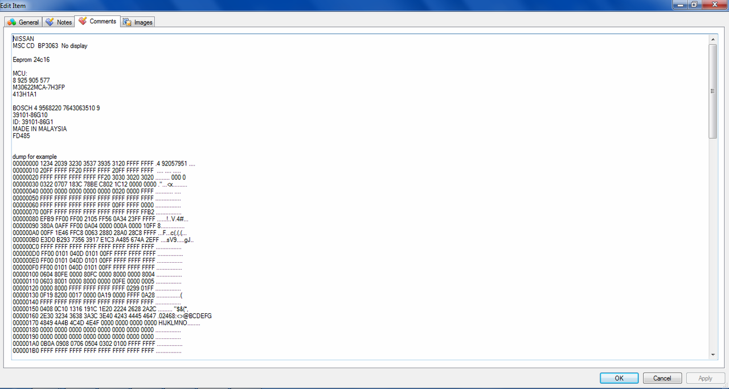Open the Images tab
The image size is (729, 389).
(x=138, y=22)
